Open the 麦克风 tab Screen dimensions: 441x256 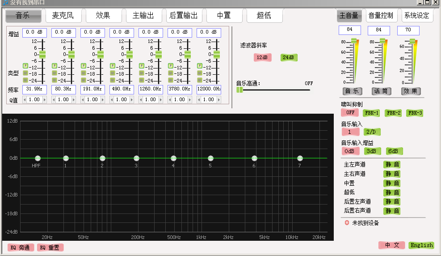pyautogui.click(x=63, y=16)
